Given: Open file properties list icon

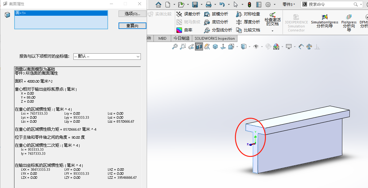Looking at the screenshot, I should [259, 4].
